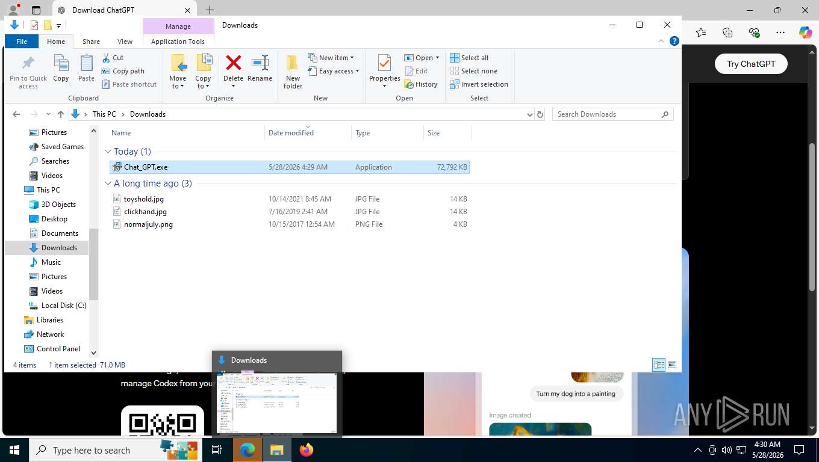819x462 pixels.
Task: Create a New folder
Action: (x=293, y=72)
